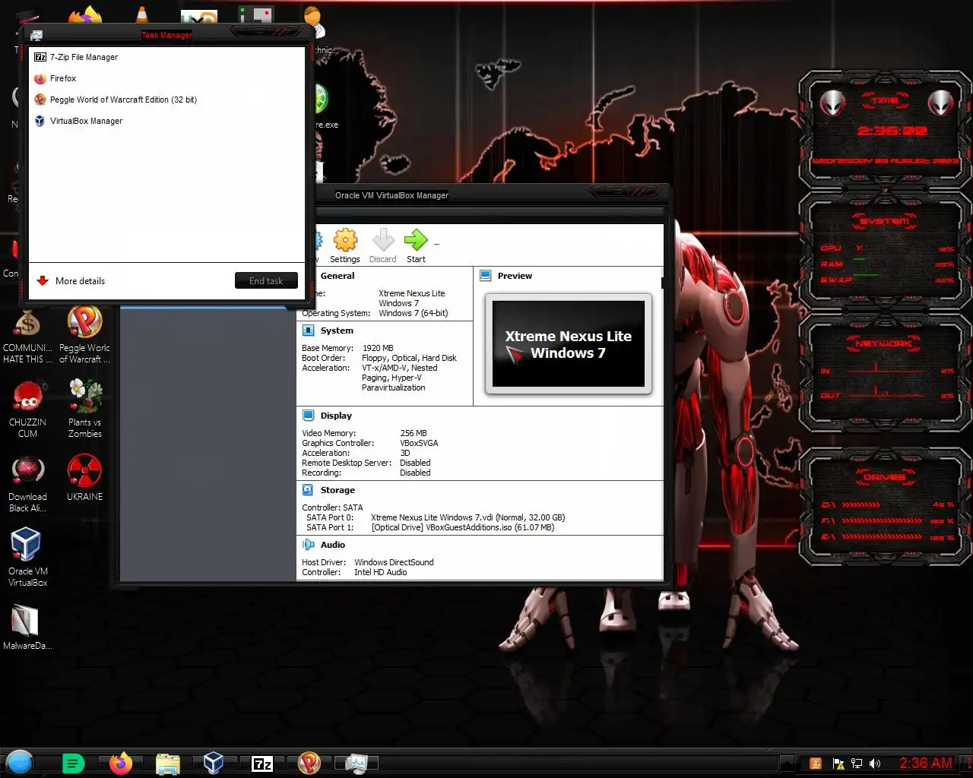The image size is (973, 778).
Task: Open MalwareDa folder desktop icon
Action: point(27,627)
